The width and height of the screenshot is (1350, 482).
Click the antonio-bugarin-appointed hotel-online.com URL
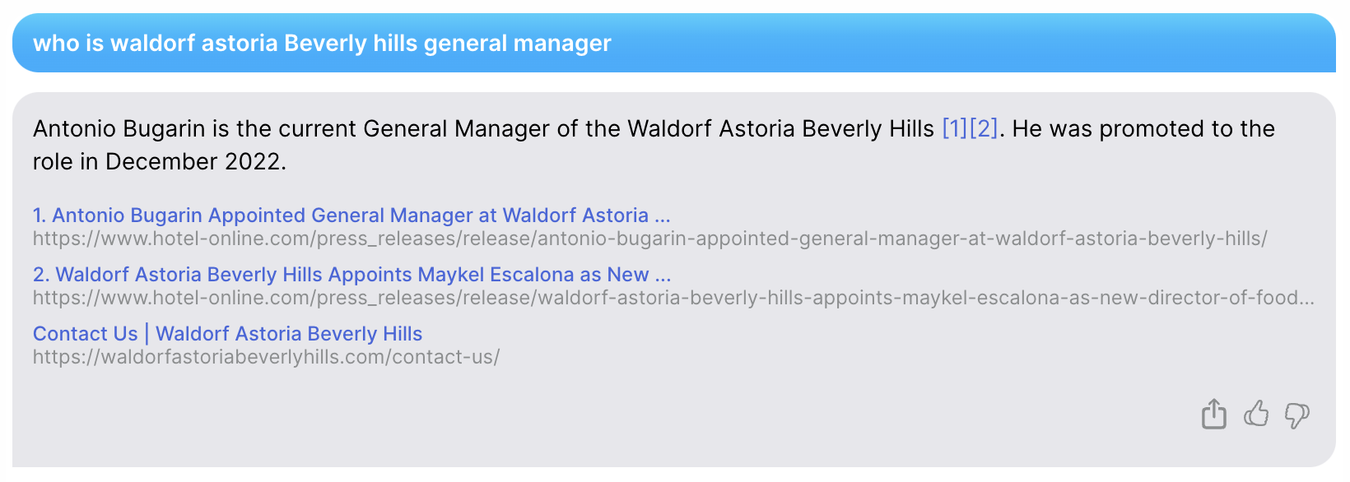[x=649, y=239]
